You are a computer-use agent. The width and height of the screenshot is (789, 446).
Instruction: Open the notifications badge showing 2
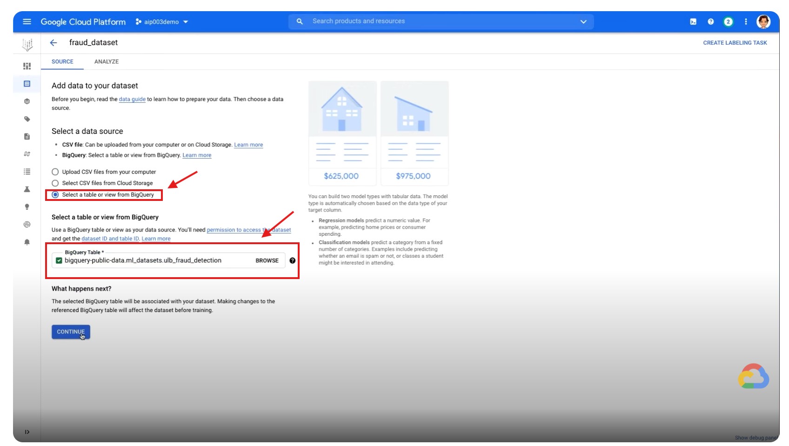click(x=728, y=22)
